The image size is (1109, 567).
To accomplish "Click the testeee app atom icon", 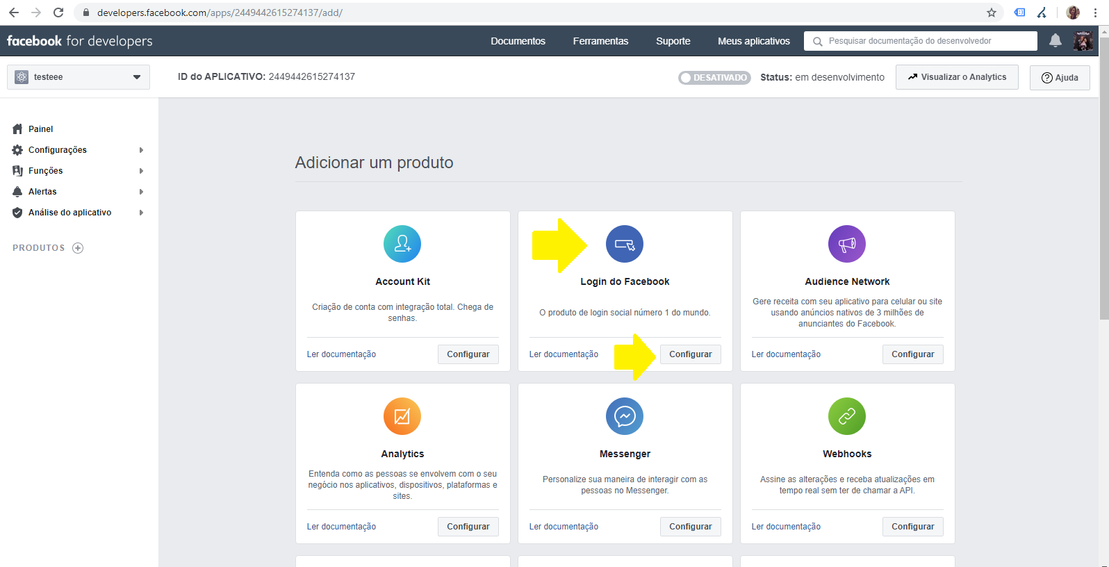I will (22, 77).
